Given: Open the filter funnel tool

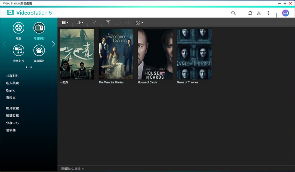Looking at the screenshot, I should click(x=94, y=22).
